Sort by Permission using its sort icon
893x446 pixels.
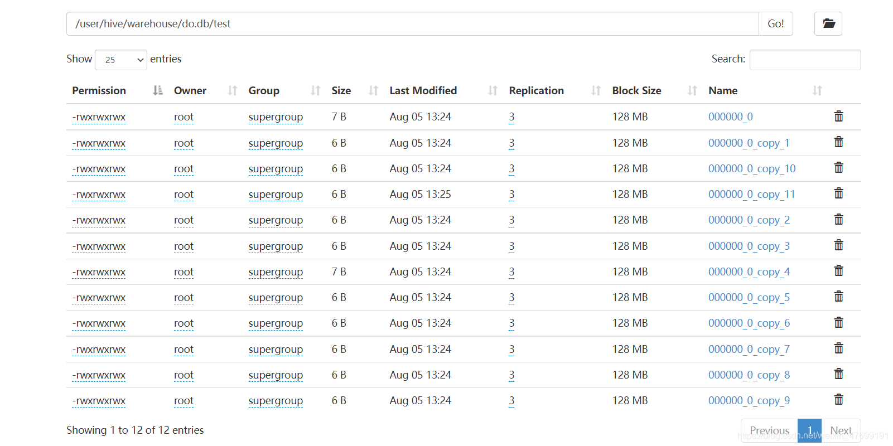158,90
